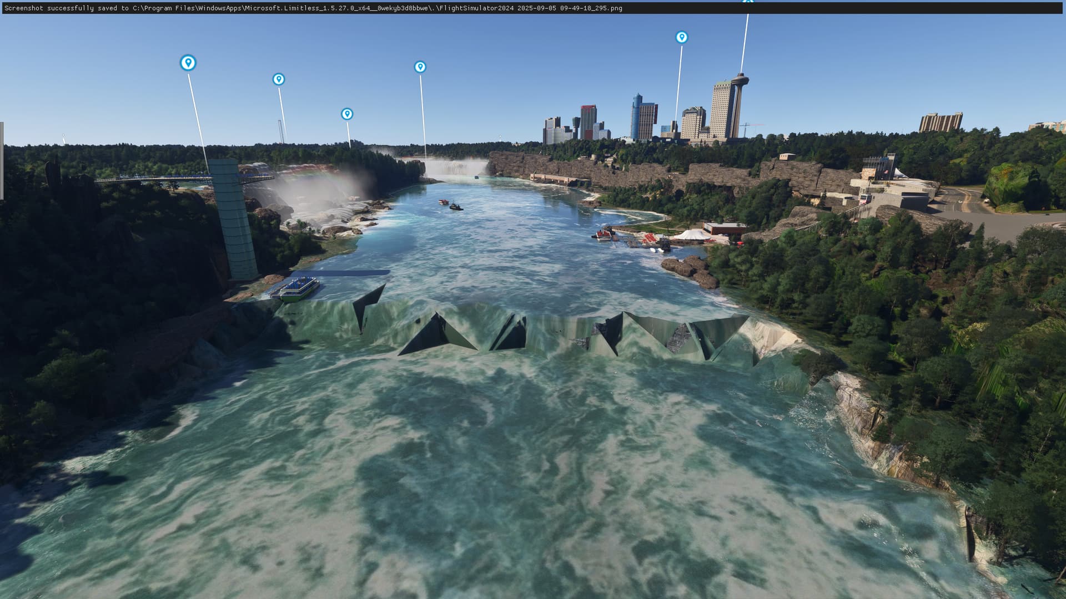Select the POI marker above the observation tower
1066x599 pixels.
188,63
